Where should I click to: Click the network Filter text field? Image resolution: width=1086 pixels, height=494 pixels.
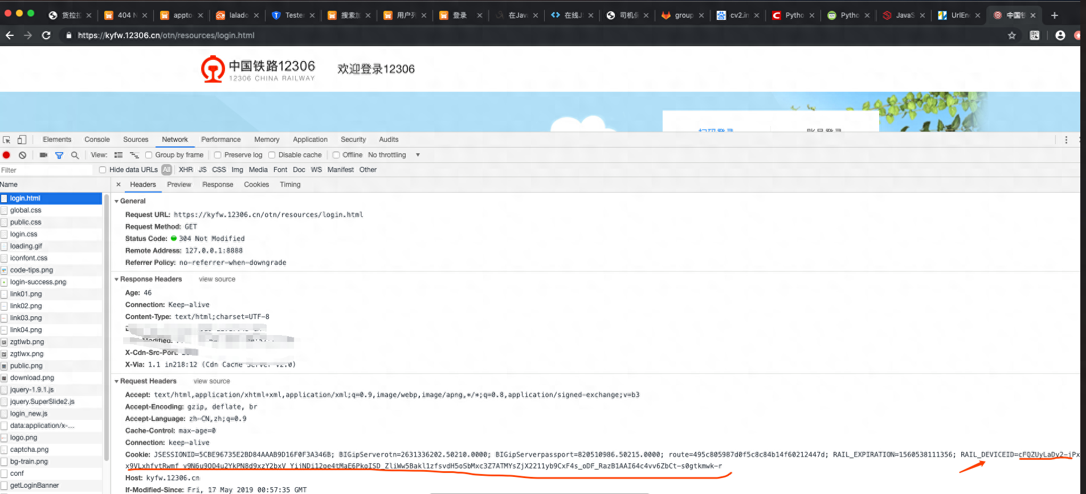(47, 170)
